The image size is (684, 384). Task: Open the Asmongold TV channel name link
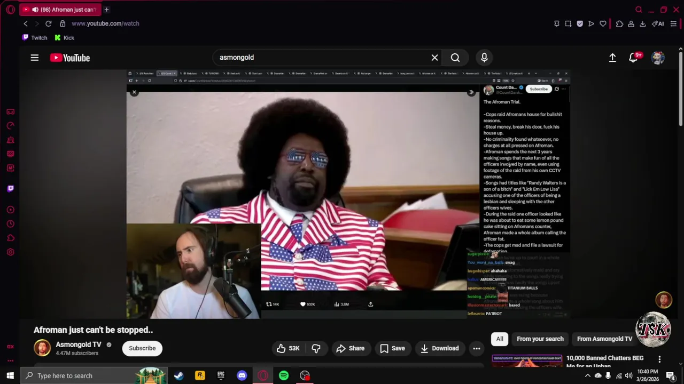click(x=79, y=345)
